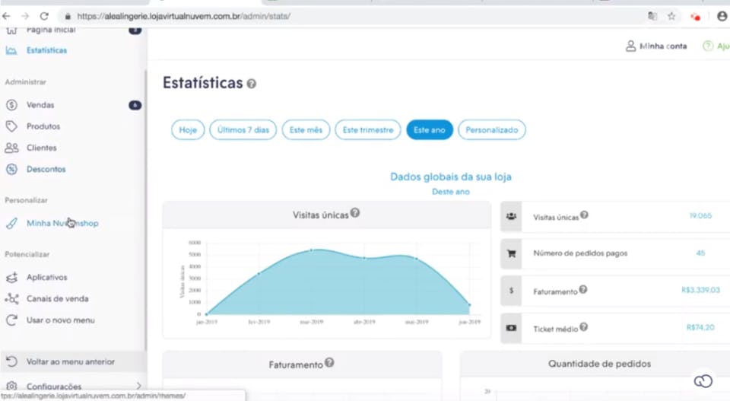Reload the page with refresh icon
The width and height of the screenshot is (730, 401).
pyautogui.click(x=44, y=16)
